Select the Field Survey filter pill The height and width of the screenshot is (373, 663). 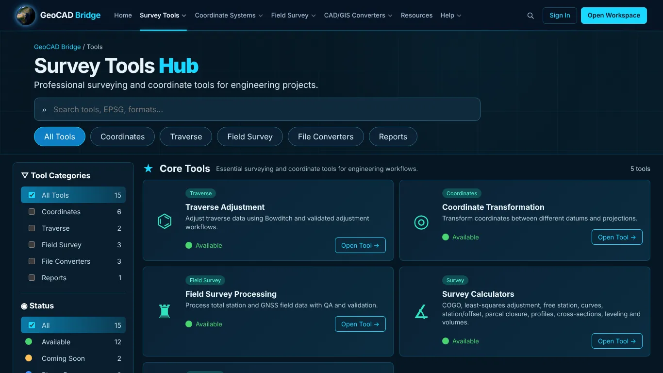pyautogui.click(x=250, y=136)
